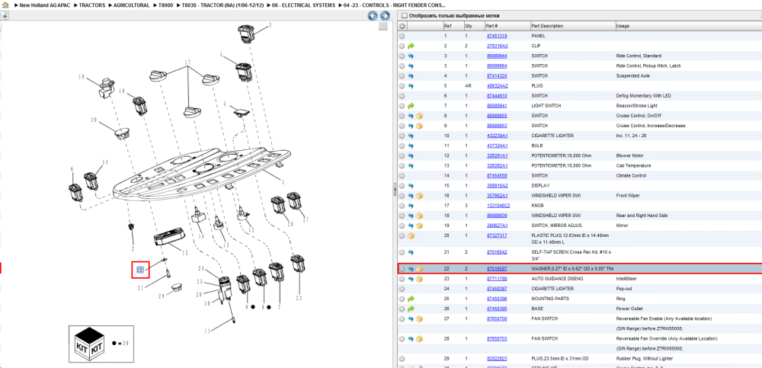The width and height of the screenshot is (762, 368).
Task: Click box icon on Cruise Control, On/Off row
Action: coord(420,116)
